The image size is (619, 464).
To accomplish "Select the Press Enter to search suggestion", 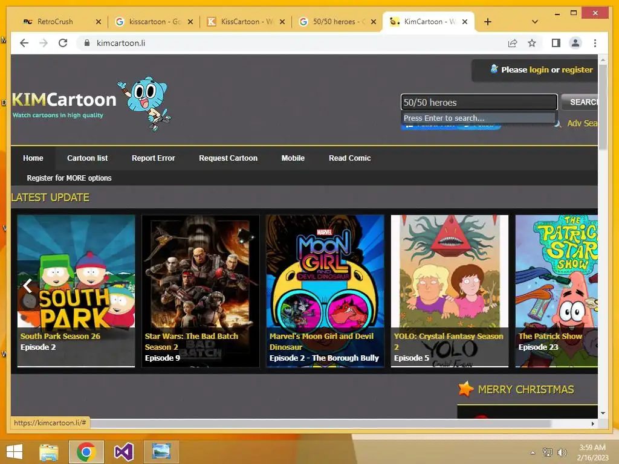I will point(479,118).
